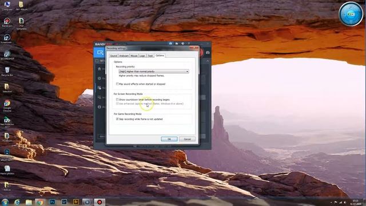Click the Bandicam lock icon in title bar

(x=170, y=43)
